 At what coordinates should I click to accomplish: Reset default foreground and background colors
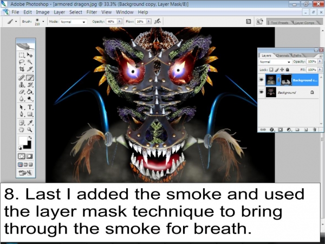click(x=20, y=148)
